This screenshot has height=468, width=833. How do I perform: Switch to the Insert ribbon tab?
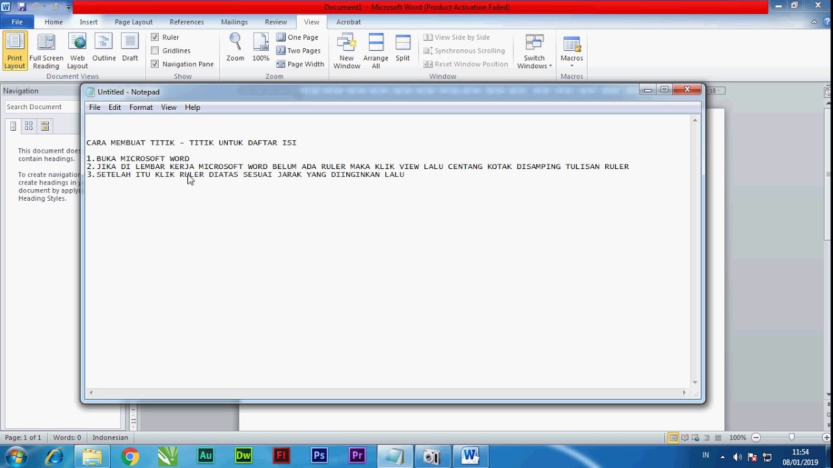click(89, 22)
